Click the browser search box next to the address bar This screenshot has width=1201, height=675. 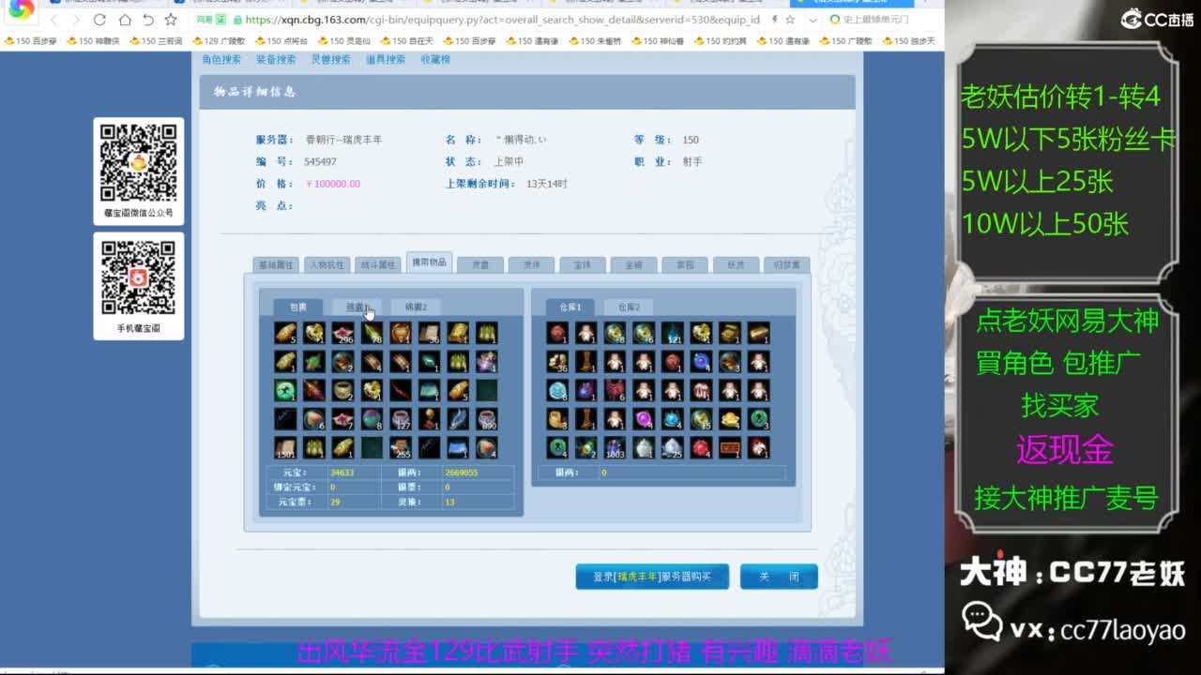(x=882, y=20)
